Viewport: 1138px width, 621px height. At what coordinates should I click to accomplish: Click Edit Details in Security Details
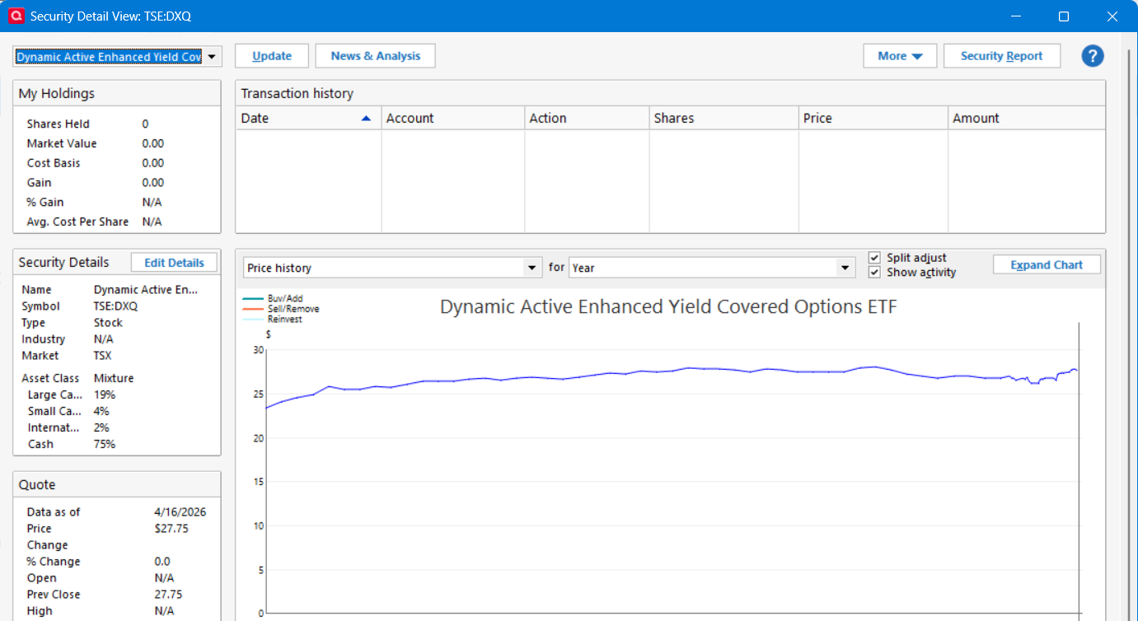pyautogui.click(x=174, y=263)
